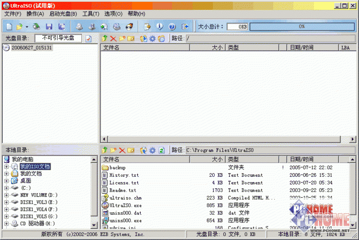Click the red X Delete icon in disc panel toolbar
This screenshot has width=359, height=240.
click(x=114, y=38)
